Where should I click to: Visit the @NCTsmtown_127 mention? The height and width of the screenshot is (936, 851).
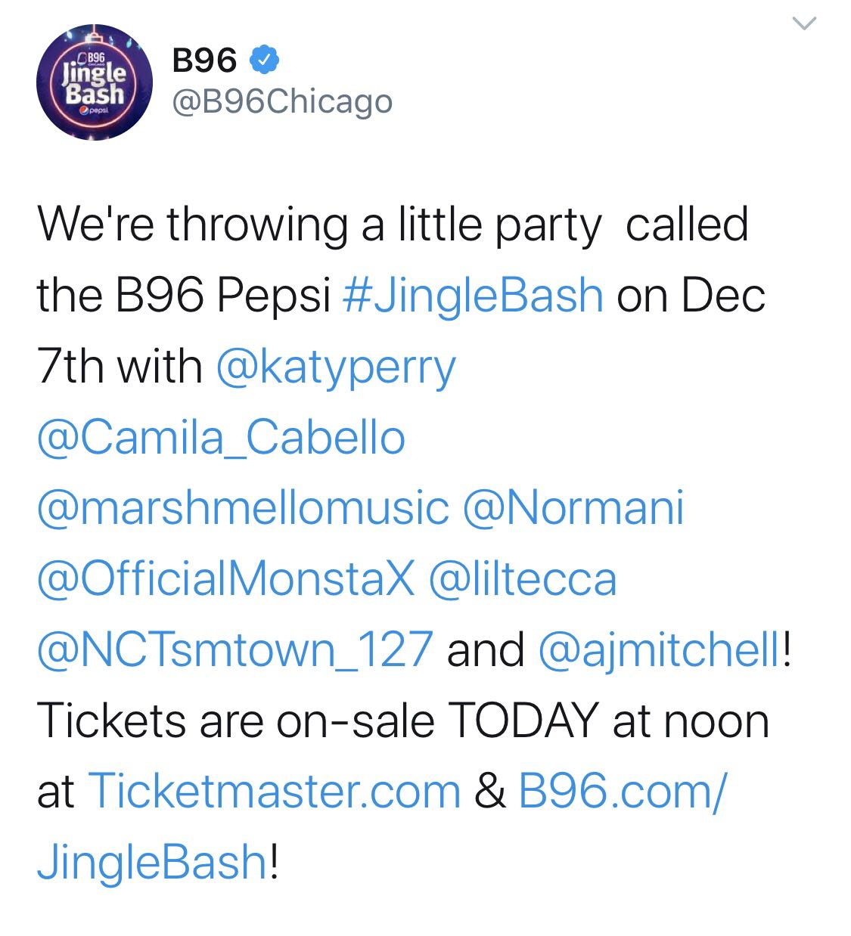coord(235,649)
